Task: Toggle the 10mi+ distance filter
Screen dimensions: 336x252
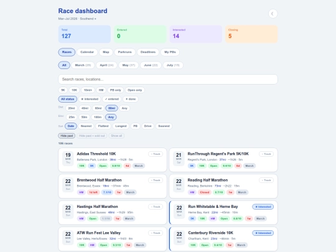Action: 88,90
